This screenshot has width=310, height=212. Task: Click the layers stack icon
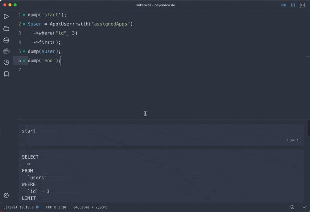pyautogui.click(x=293, y=5)
